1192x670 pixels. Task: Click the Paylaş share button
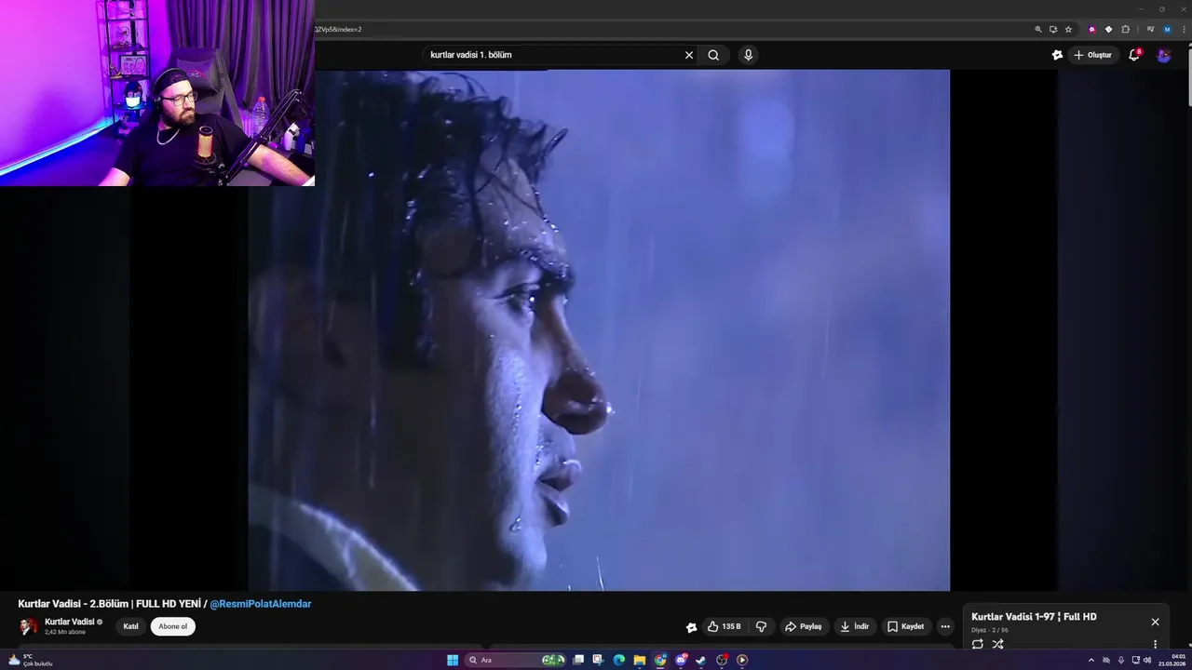tap(804, 626)
